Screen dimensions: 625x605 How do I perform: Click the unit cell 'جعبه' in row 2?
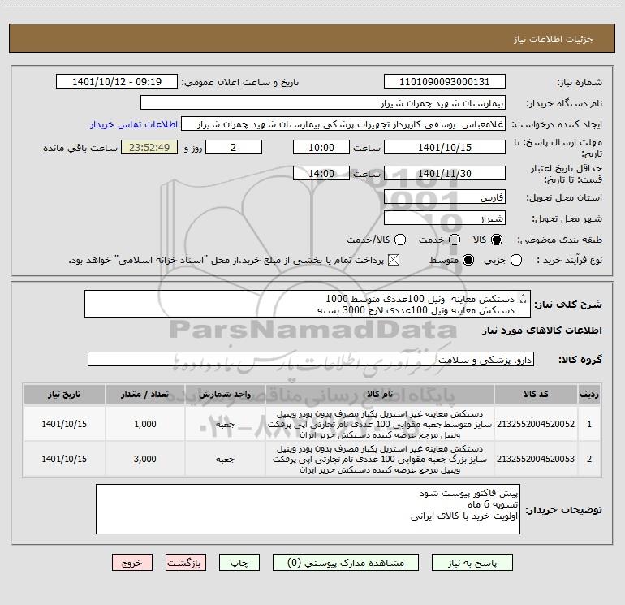coord(225,459)
